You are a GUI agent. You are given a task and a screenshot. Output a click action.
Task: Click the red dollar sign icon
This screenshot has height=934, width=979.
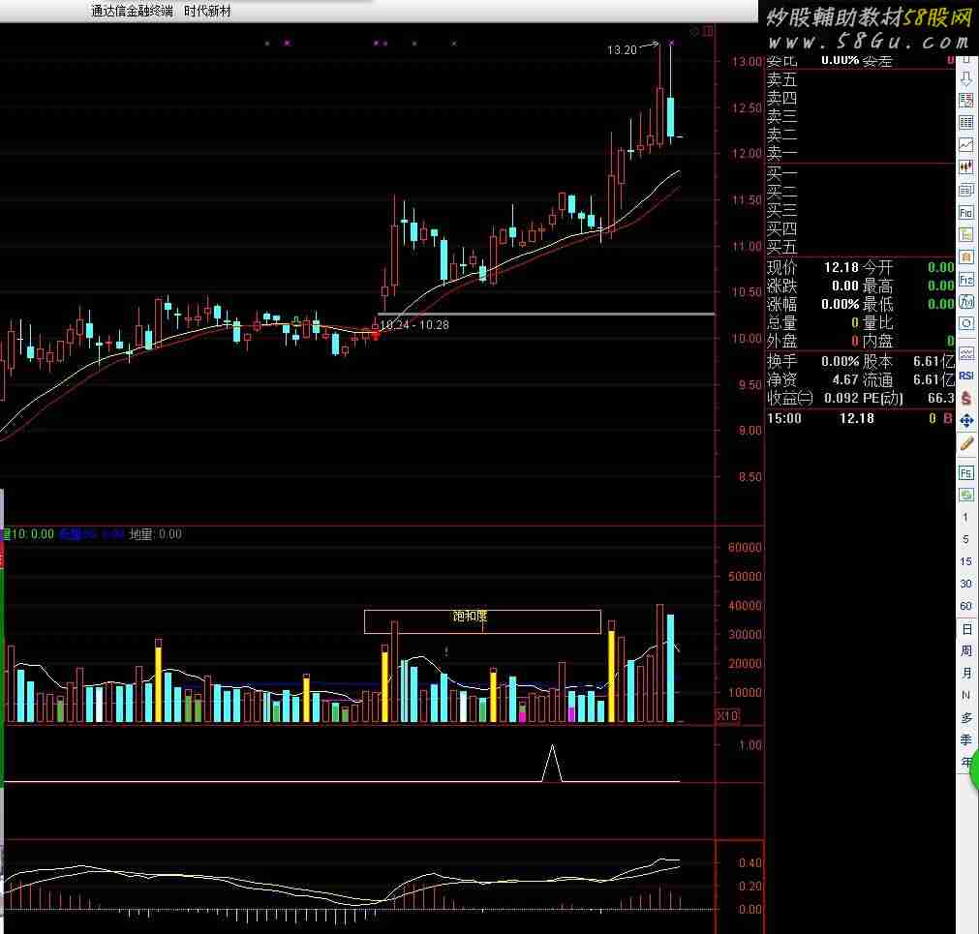(965, 398)
